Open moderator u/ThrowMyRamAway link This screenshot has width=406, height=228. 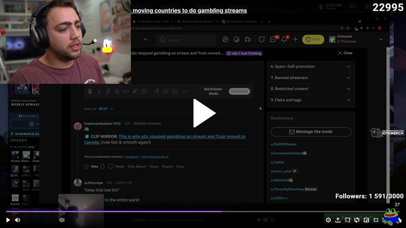287,189
